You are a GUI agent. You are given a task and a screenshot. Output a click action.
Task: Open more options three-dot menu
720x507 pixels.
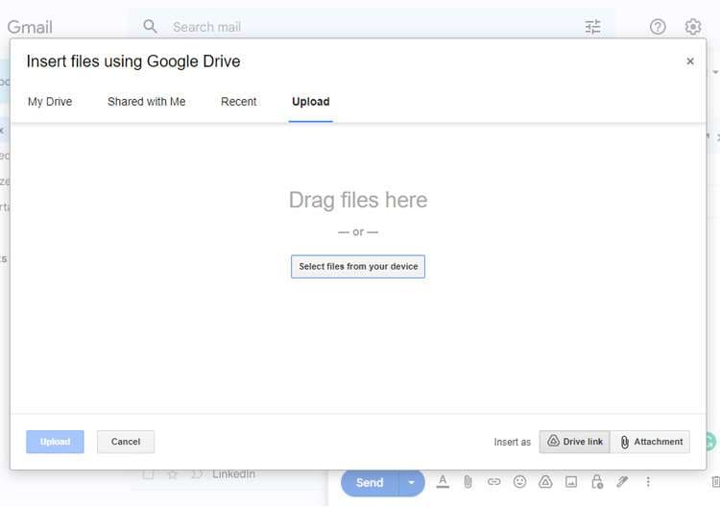coord(648,482)
